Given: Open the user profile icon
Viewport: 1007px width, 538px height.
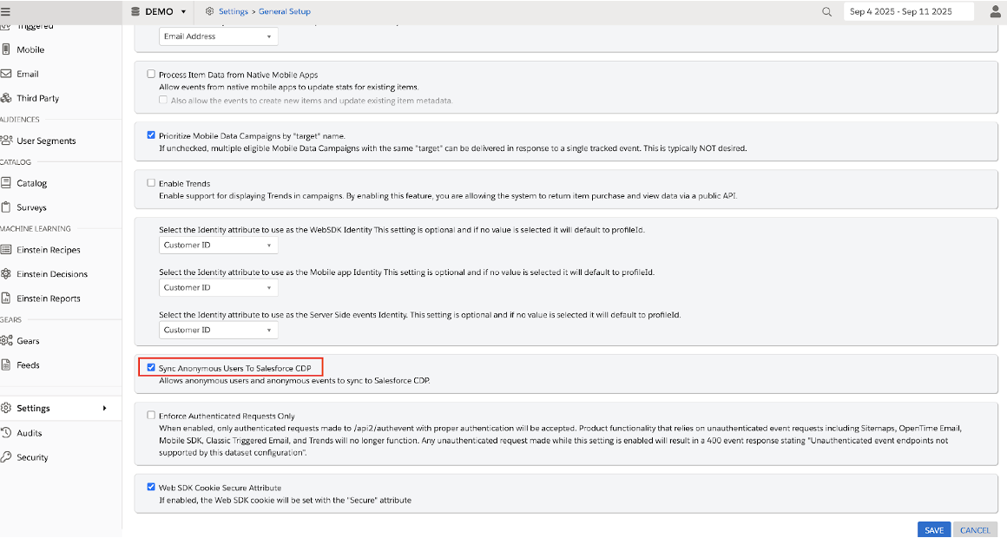Looking at the screenshot, I should pyautogui.click(x=996, y=11).
